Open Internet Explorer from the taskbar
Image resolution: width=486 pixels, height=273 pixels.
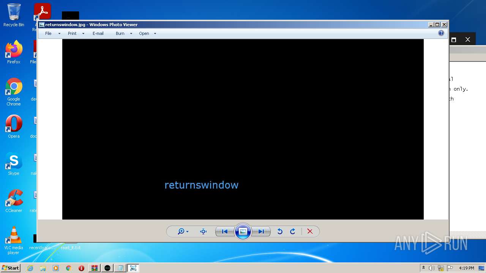30,268
